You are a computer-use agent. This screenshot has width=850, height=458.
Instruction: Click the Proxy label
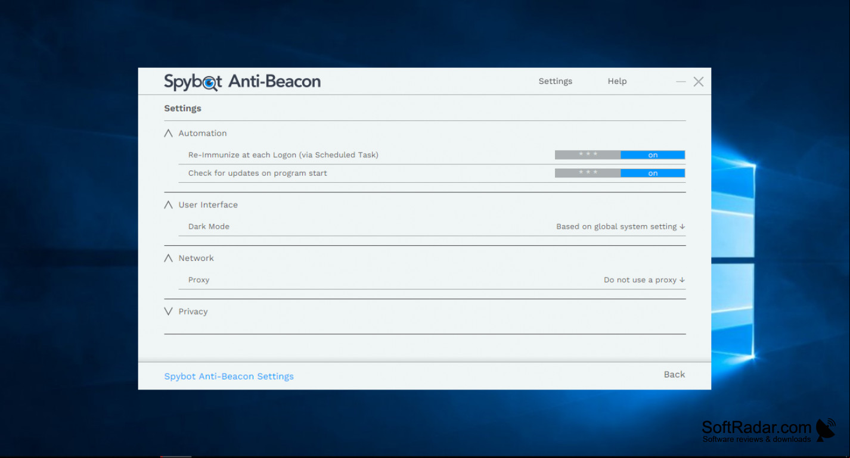pos(198,280)
